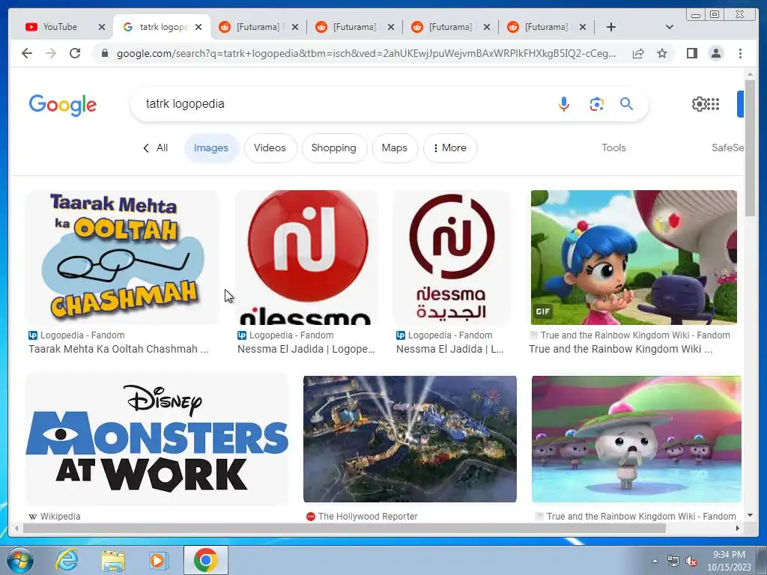767x575 pixels.
Task: Open Windows Explorer from taskbar
Action: (113, 560)
